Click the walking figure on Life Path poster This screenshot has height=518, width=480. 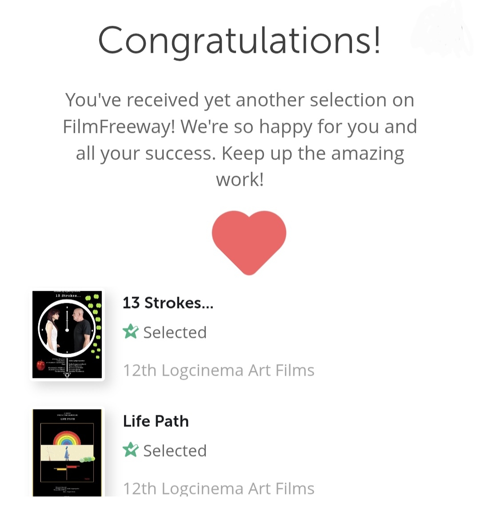point(67,454)
